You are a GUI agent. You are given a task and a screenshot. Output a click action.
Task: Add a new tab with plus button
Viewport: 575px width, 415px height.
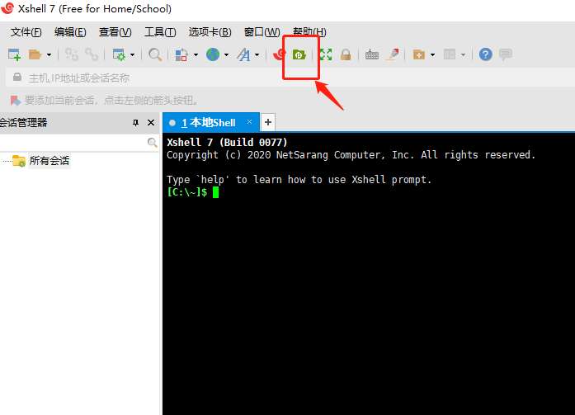[x=268, y=122]
